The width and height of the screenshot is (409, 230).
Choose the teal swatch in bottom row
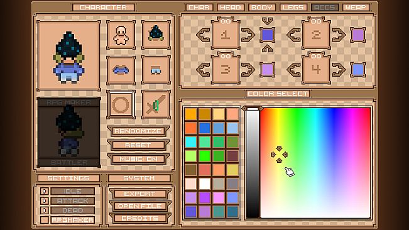point(219,212)
